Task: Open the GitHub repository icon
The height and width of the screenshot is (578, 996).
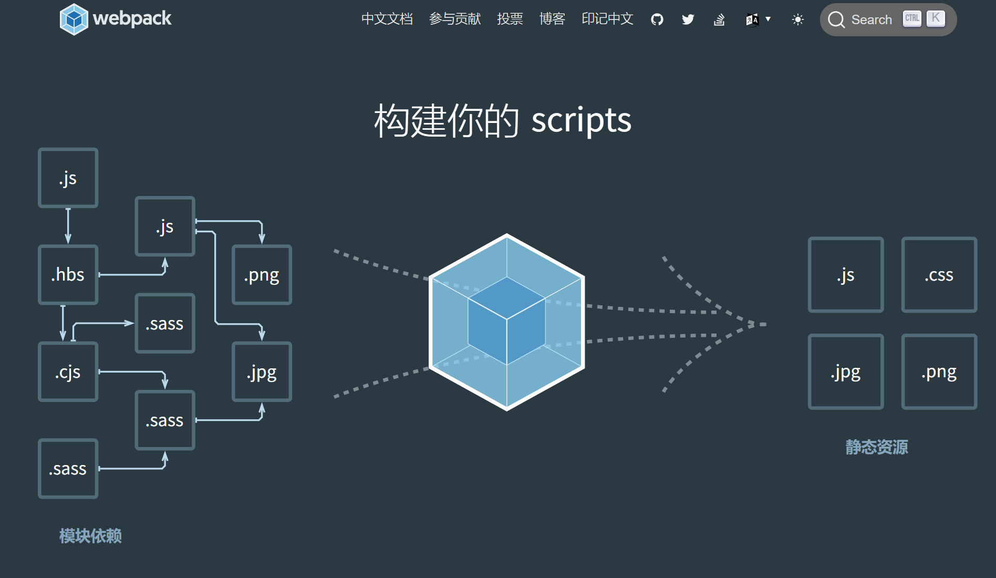Action: (x=657, y=19)
